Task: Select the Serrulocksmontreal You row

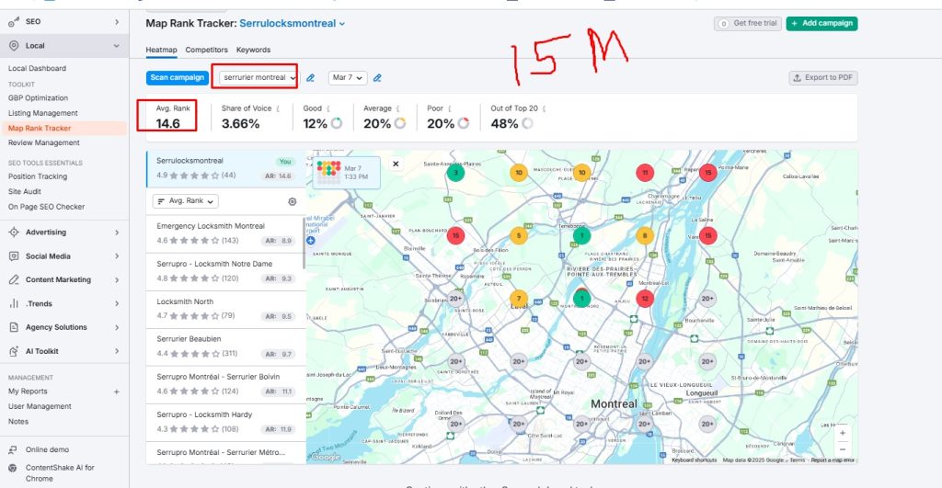Action: [x=225, y=169]
